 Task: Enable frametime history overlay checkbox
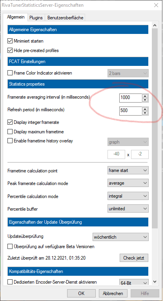(x=10, y=141)
